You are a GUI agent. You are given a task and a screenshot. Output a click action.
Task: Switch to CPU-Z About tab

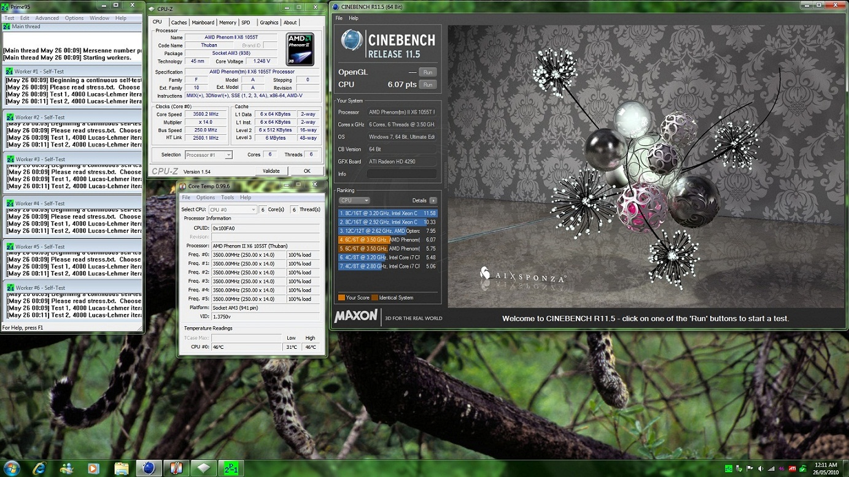coord(290,23)
